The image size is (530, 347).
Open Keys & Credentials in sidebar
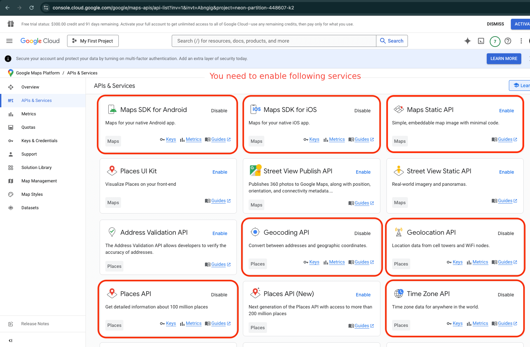(x=43, y=141)
